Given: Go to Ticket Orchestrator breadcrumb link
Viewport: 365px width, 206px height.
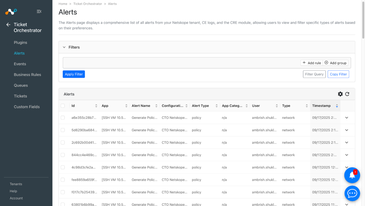Looking at the screenshot, I should click(x=88, y=4).
